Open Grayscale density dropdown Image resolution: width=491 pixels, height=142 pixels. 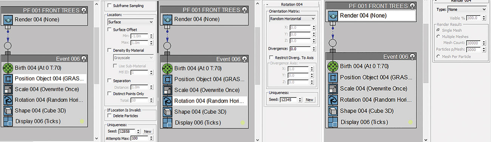(x=133, y=58)
